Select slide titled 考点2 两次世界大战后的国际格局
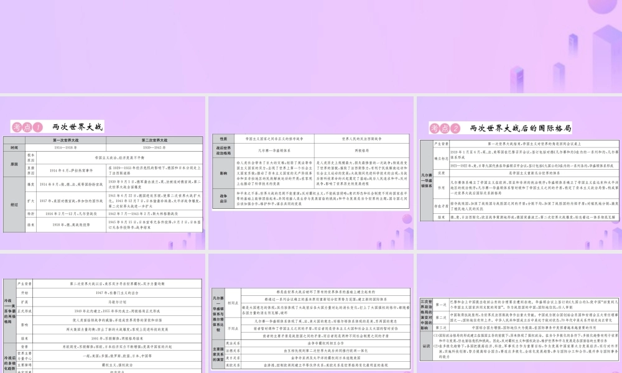622x373 pixels. [519, 173]
